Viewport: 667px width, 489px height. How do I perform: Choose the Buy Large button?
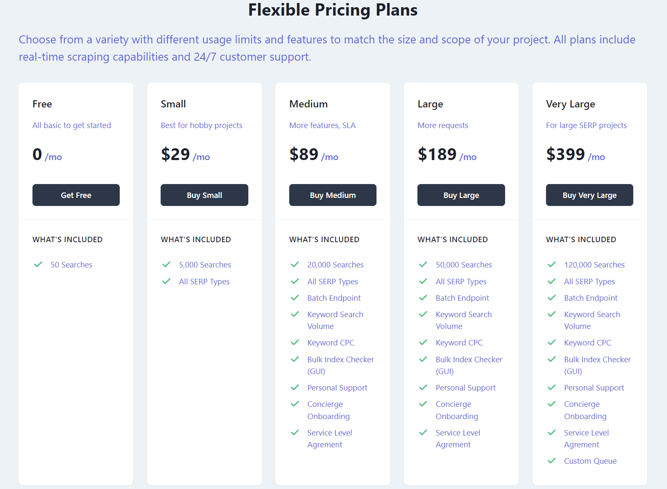(461, 195)
